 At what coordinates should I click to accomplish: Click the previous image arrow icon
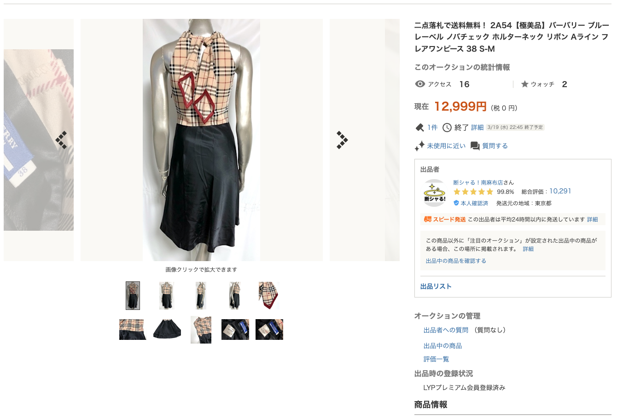[61, 140]
